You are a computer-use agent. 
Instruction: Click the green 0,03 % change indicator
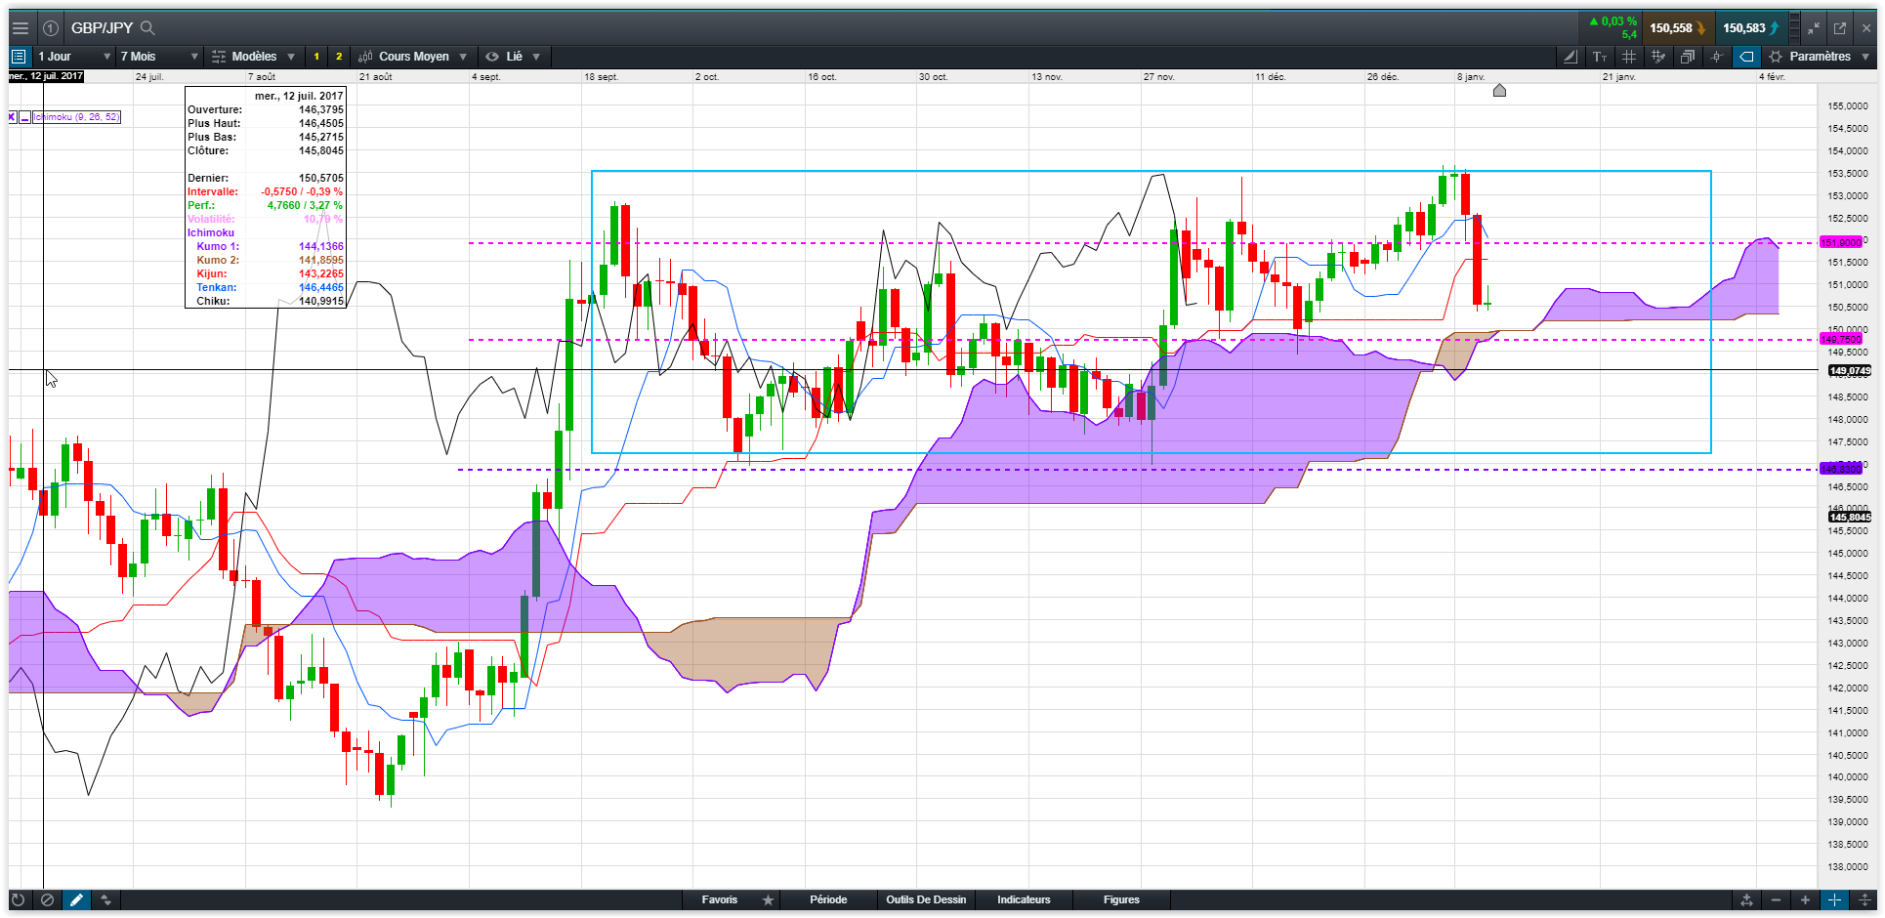click(x=1613, y=21)
